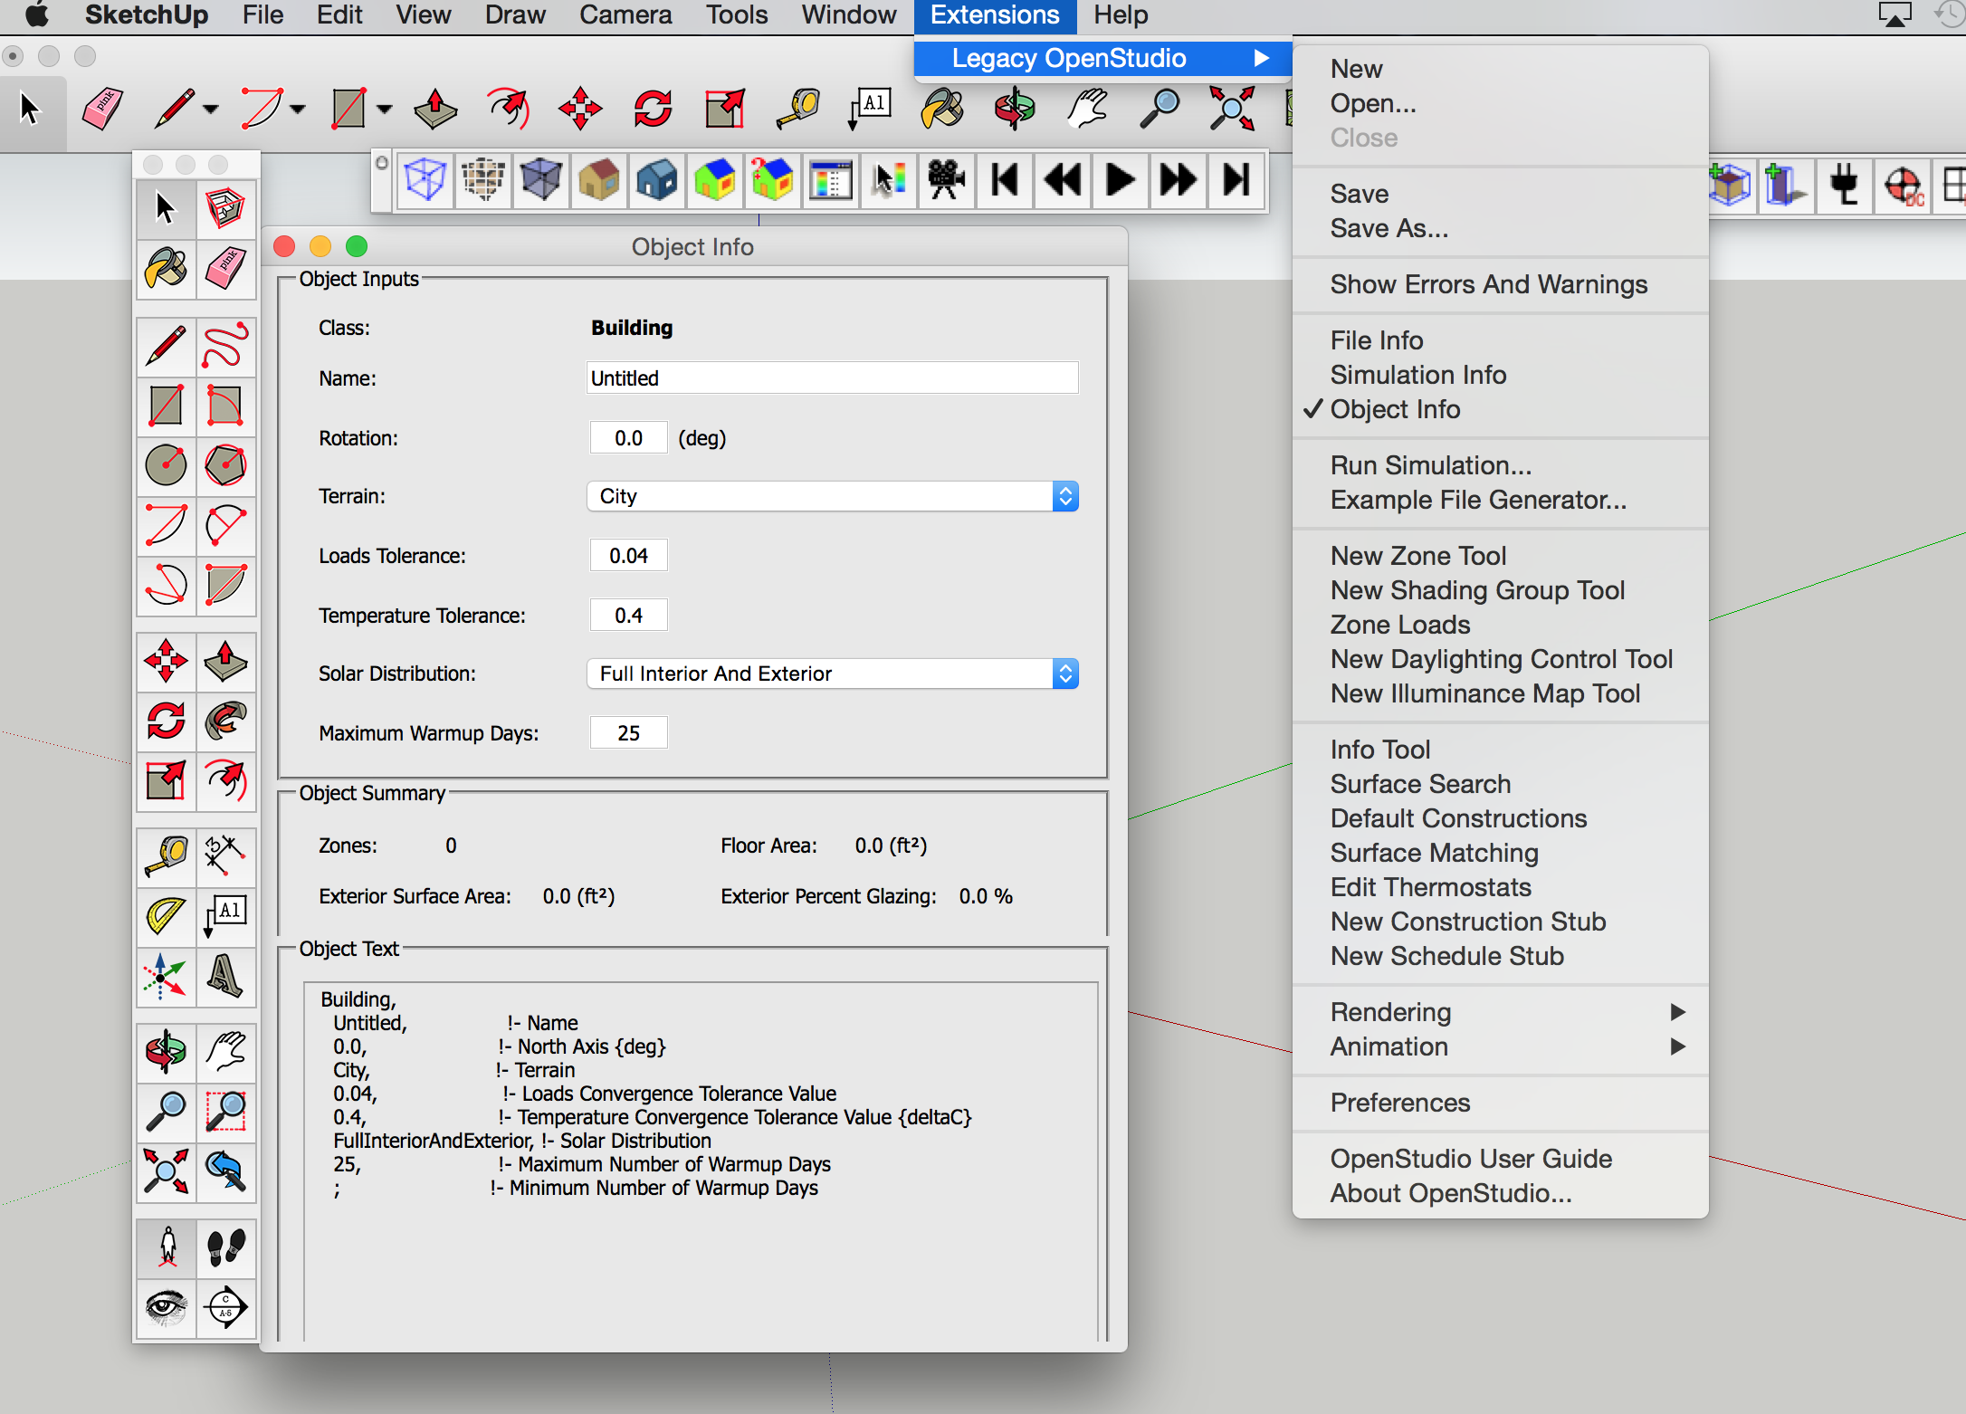Viewport: 1966px width, 1414px height.
Task: Toggle the Rendering submenu arrow
Action: (1677, 1012)
